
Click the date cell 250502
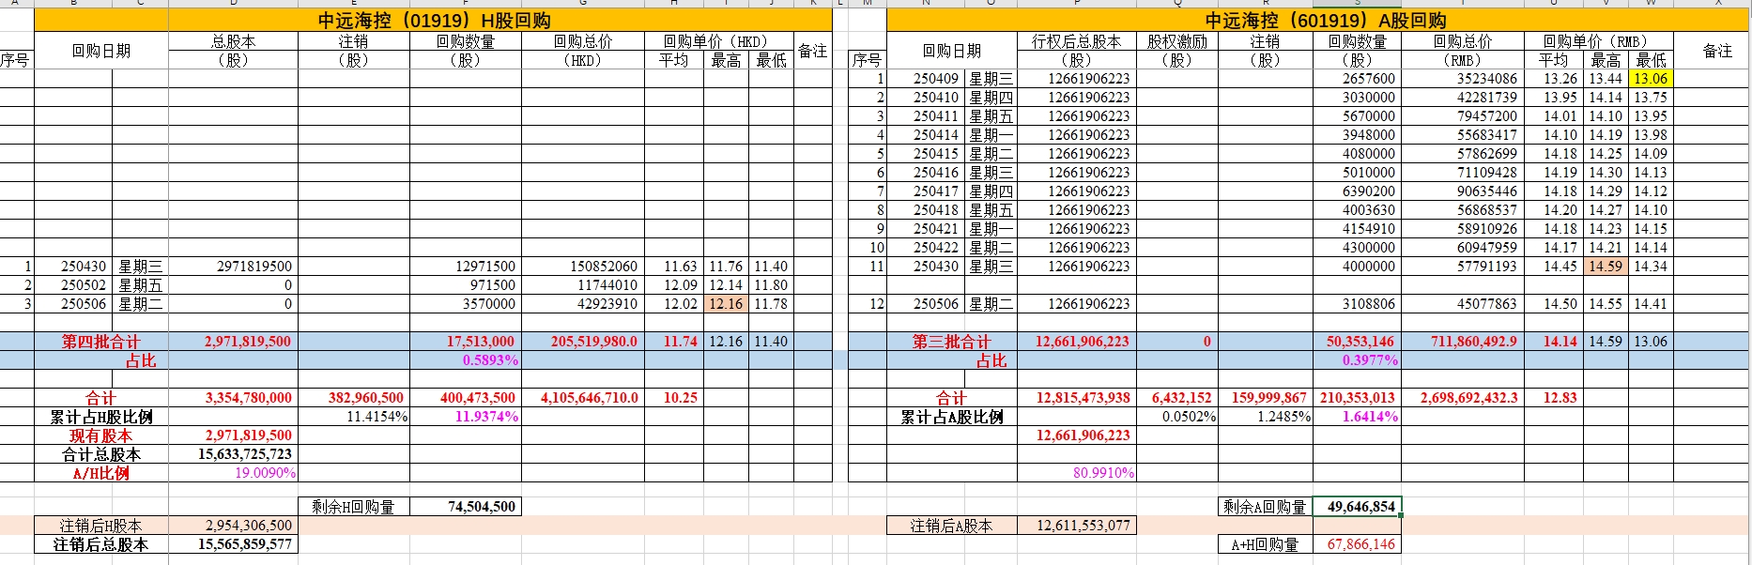pyautogui.click(x=73, y=285)
